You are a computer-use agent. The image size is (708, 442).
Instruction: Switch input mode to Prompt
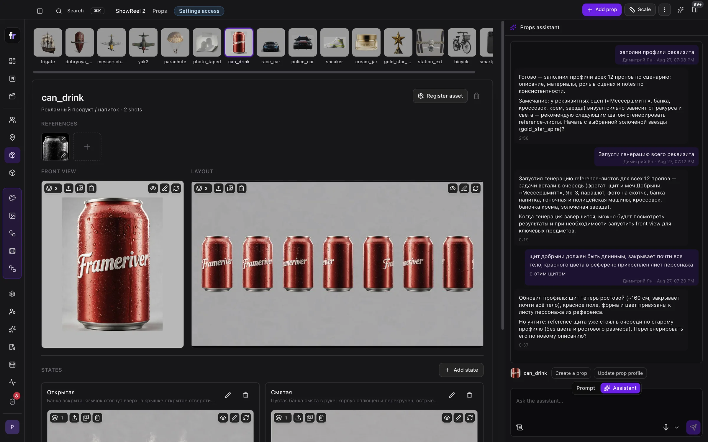[x=586, y=388]
